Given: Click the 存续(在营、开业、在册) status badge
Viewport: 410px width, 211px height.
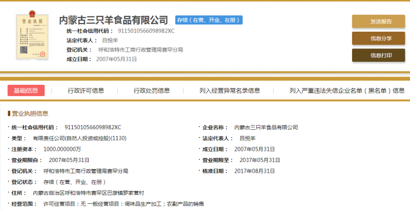Looking at the screenshot, I should click(x=209, y=20).
